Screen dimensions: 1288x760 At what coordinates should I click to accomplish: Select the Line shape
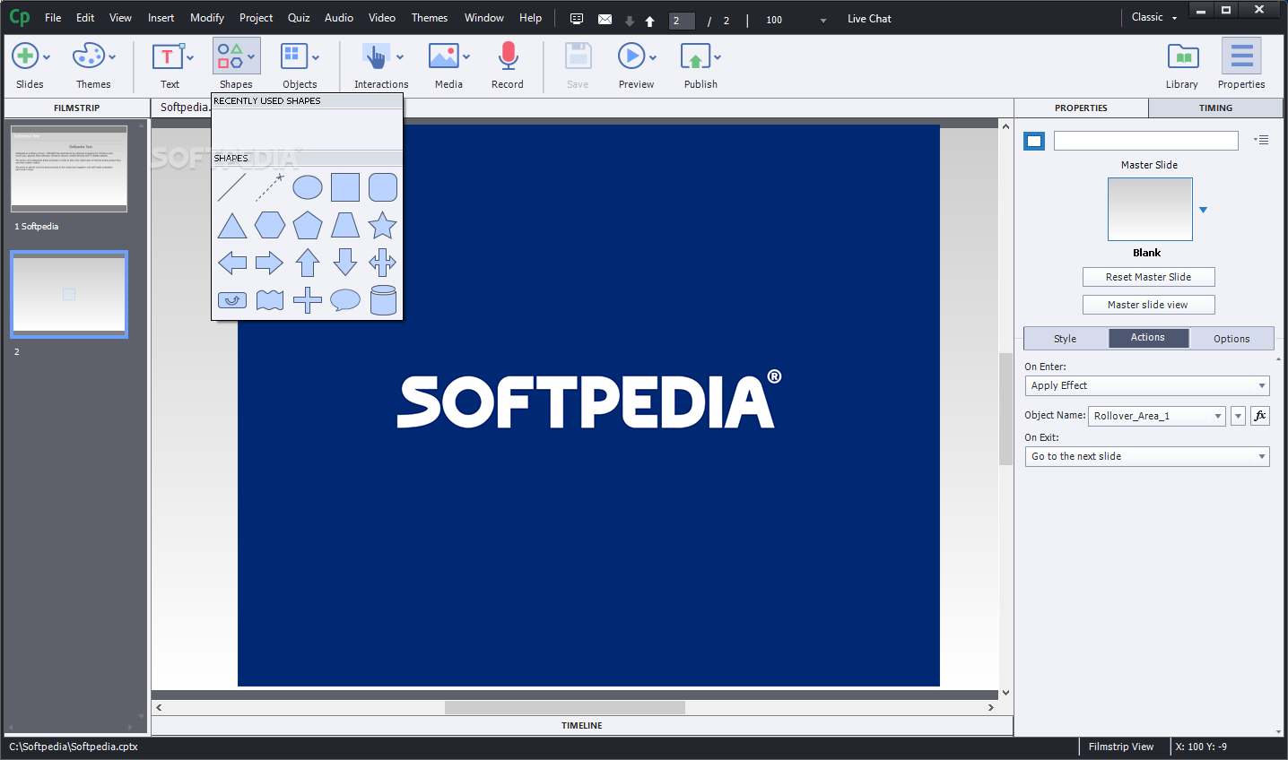coord(231,187)
